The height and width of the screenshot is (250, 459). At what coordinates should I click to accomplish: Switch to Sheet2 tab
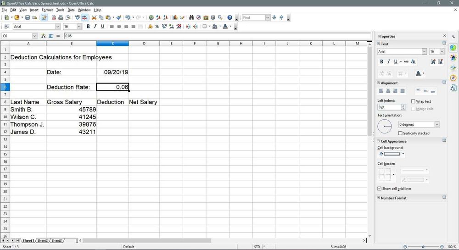point(42,241)
